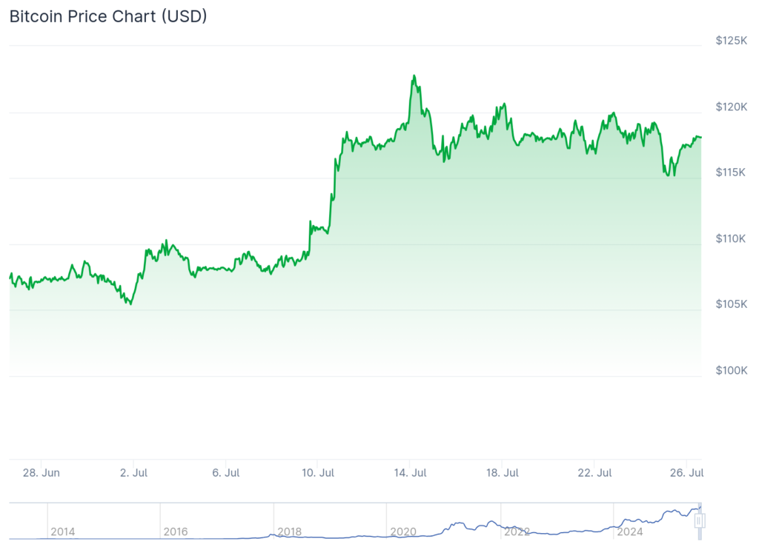Viewport: 759px width, 553px height.
Task: Click the Bitcoin Price Chart (USD) title
Action: [107, 16]
